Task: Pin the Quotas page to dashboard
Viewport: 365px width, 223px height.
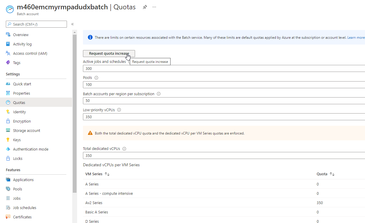Action: pyautogui.click(x=145, y=7)
